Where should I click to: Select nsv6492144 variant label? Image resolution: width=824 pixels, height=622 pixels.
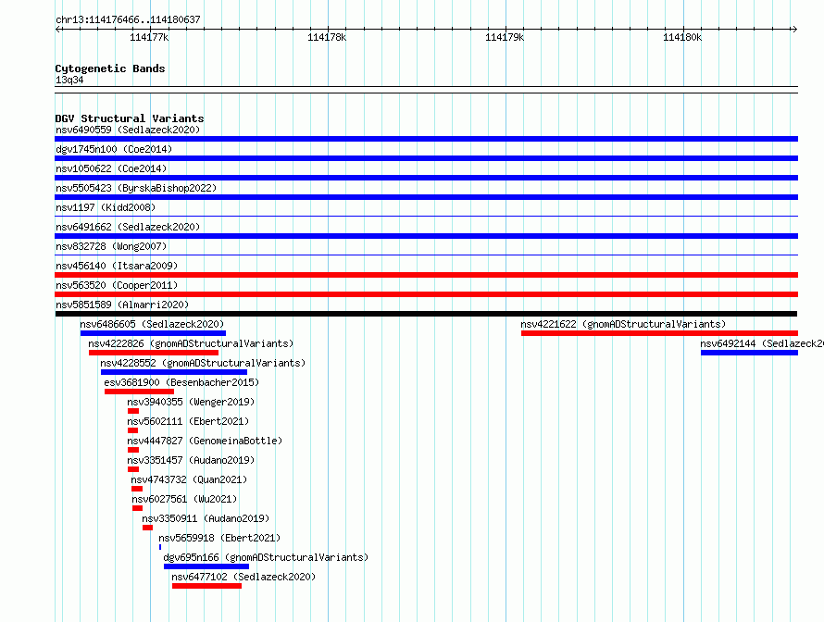click(x=761, y=343)
